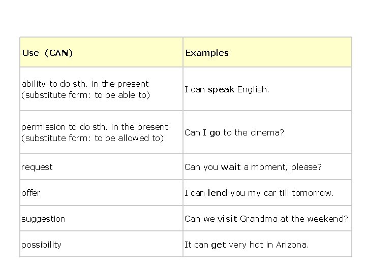Click the bold word "go"
This screenshot has height=274, width=366.
215,133
